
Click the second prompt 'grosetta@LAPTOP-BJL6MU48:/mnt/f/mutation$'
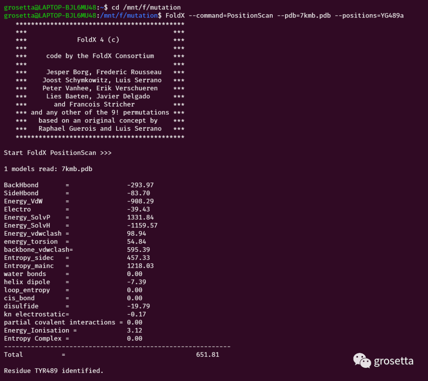[x=83, y=15]
